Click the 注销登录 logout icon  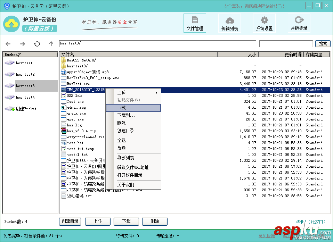299,23
